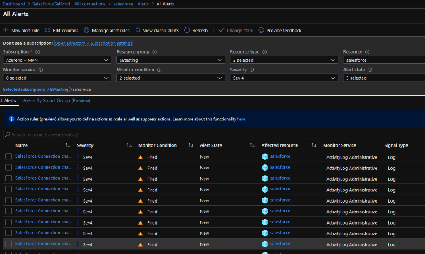Open Edit columns in the toolbar
The height and width of the screenshot is (254, 425).
coord(61,30)
